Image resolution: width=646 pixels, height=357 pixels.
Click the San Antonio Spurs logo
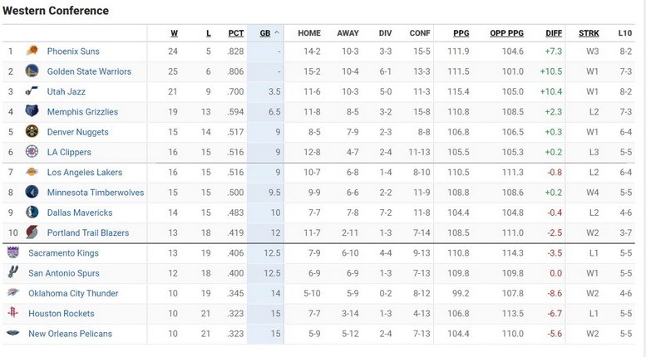point(13,273)
